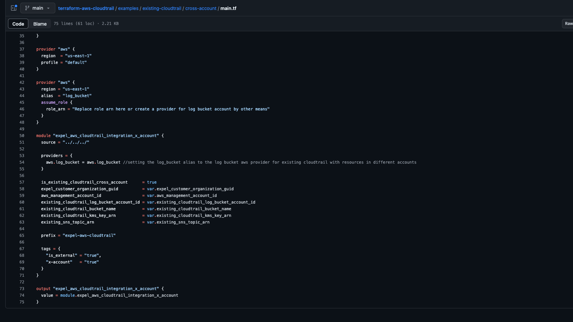Click line number 50
The height and width of the screenshot is (322, 573).
tap(22, 136)
